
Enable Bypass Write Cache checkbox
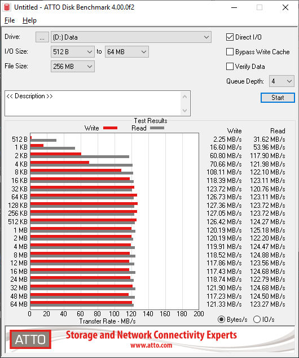pyautogui.click(x=230, y=52)
